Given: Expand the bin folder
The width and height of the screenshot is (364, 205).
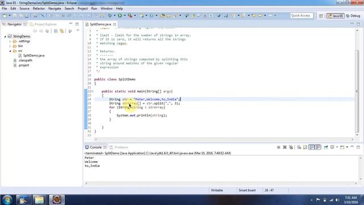Looking at the screenshot, I should point(10,46).
